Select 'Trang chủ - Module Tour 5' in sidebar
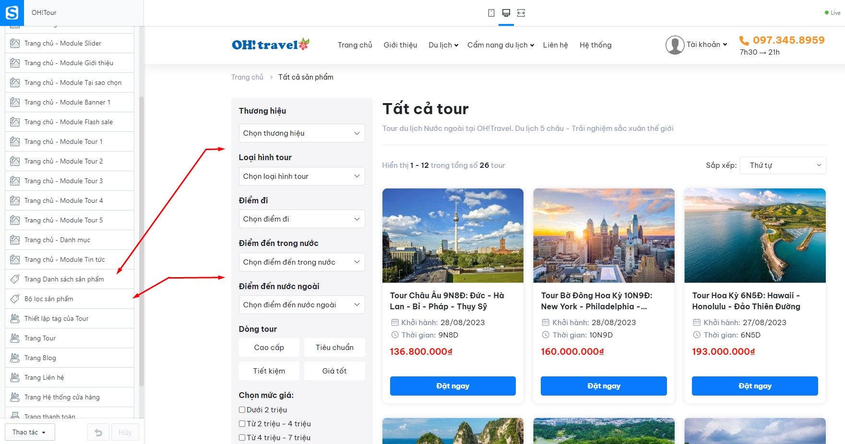Screen dimensions: 845x444 point(70,220)
